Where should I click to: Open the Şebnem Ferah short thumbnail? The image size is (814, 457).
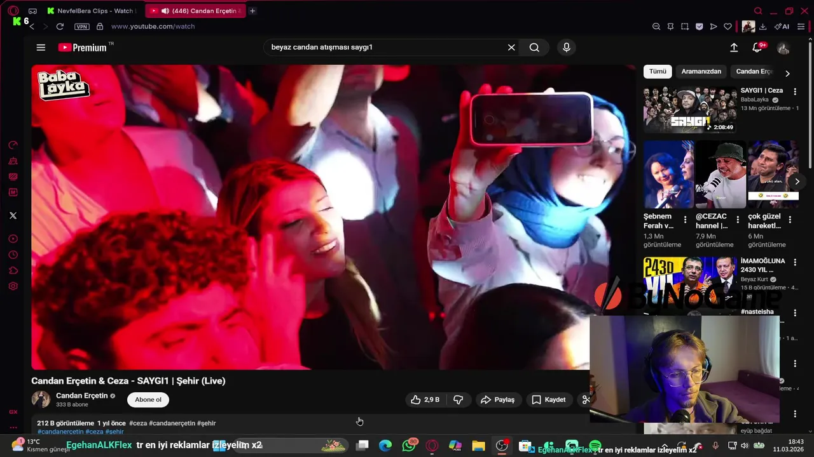pos(668,175)
